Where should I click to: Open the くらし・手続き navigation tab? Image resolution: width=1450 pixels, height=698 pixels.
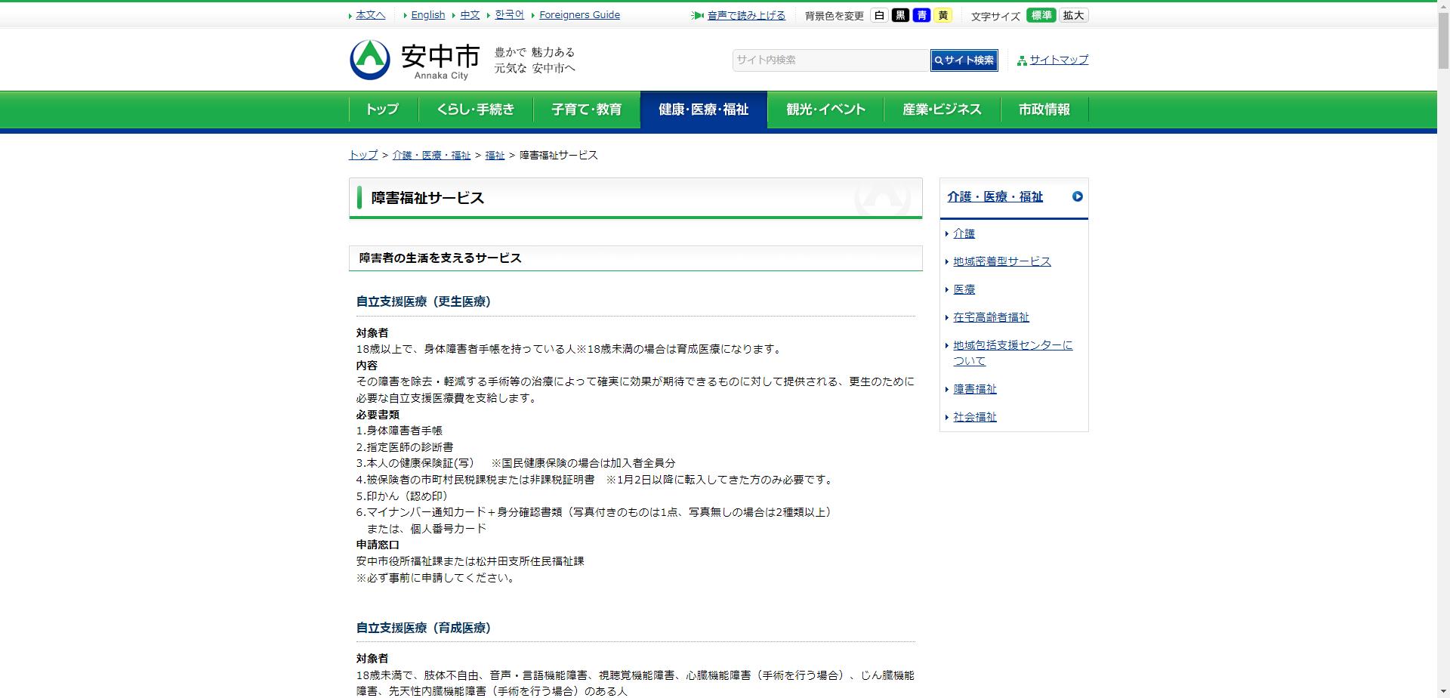tap(476, 110)
